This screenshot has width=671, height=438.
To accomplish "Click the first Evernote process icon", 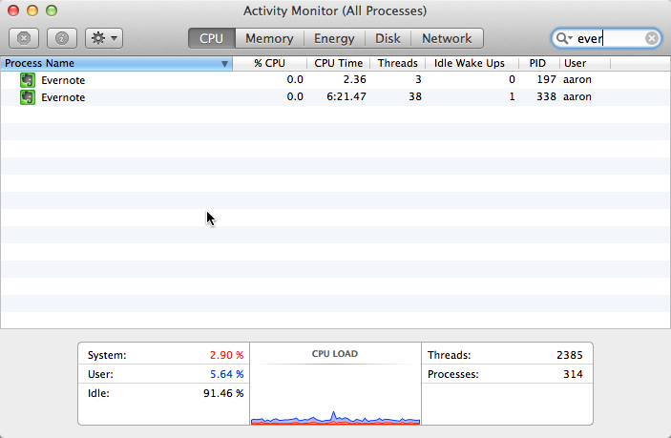I will point(28,80).
